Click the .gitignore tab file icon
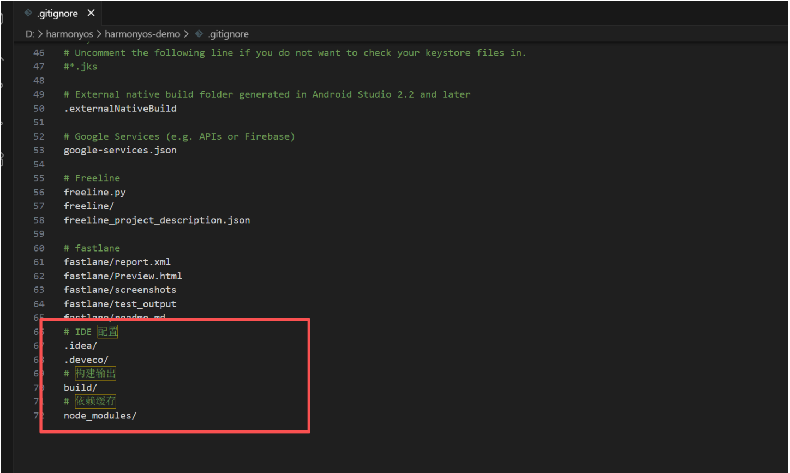This screenshot has width=790, height=473. pyautogui.click(x=28, y=13)
